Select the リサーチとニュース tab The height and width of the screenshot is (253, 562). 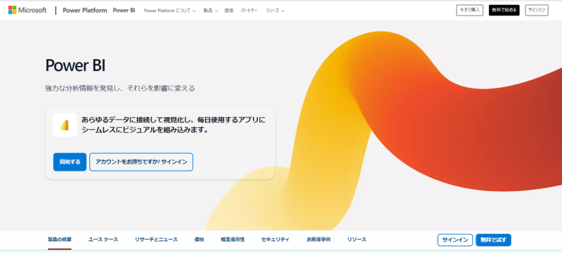point(156,240)
